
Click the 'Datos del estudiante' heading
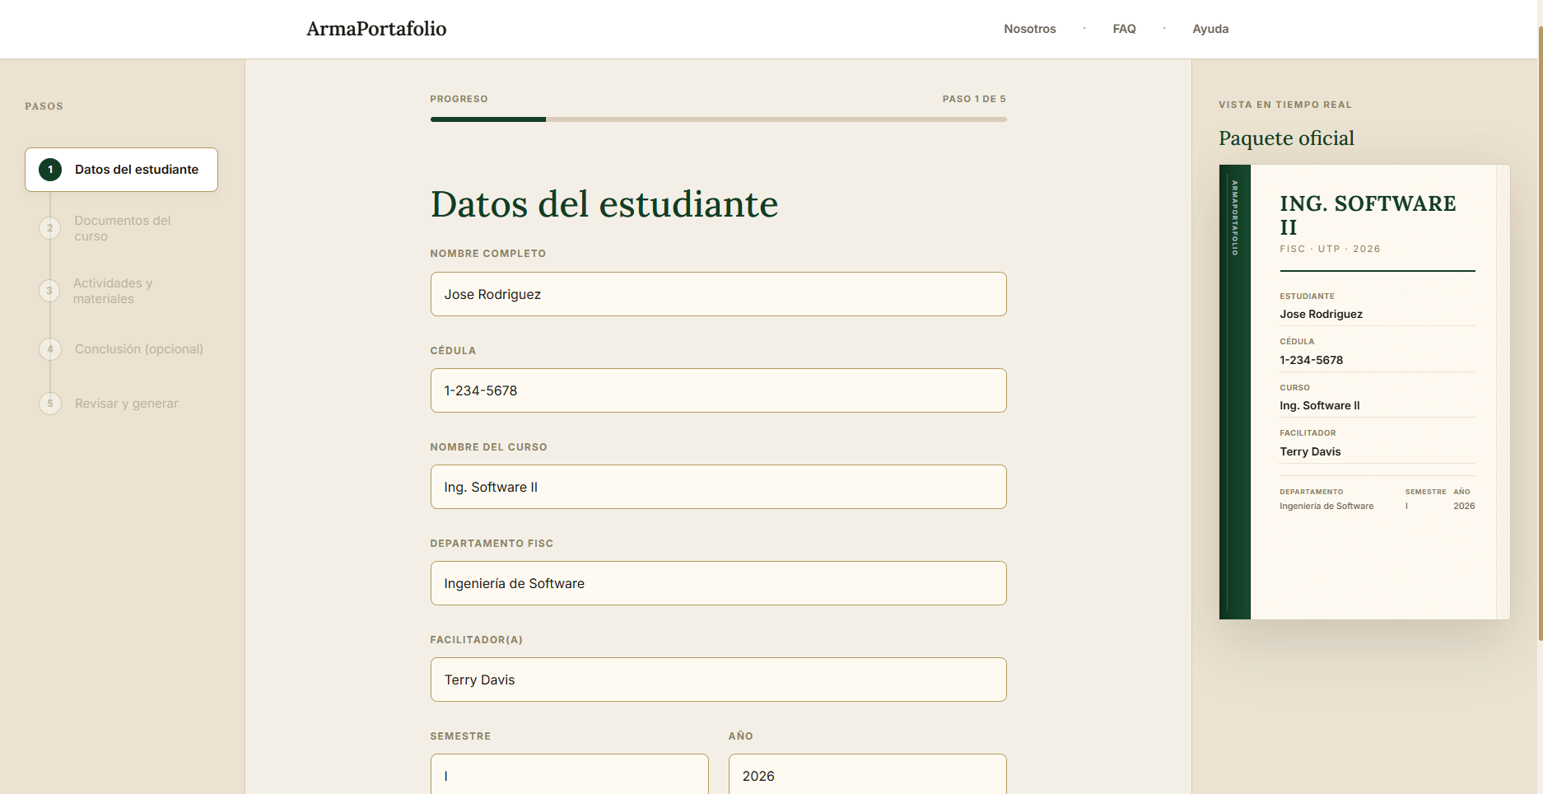coord(604,204)
